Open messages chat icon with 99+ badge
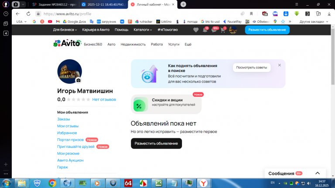 [x=214, y=30]
